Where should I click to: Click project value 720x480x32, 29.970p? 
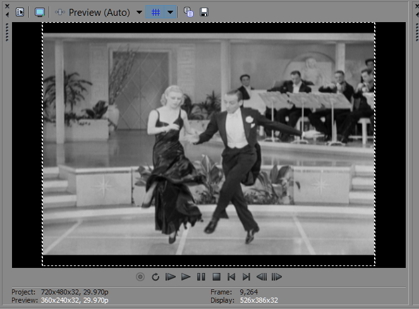point(75,292)
